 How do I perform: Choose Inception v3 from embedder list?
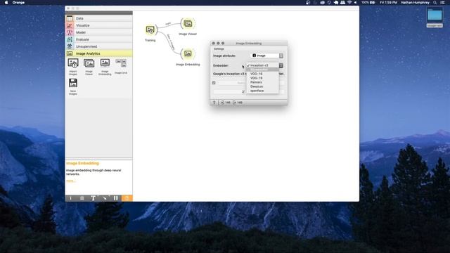pos(262,65)
